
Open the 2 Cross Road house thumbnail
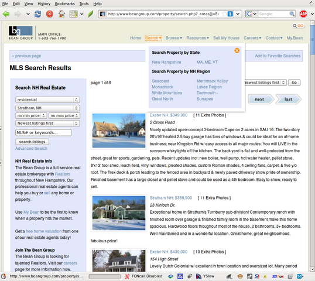click(x=119, y=131)
